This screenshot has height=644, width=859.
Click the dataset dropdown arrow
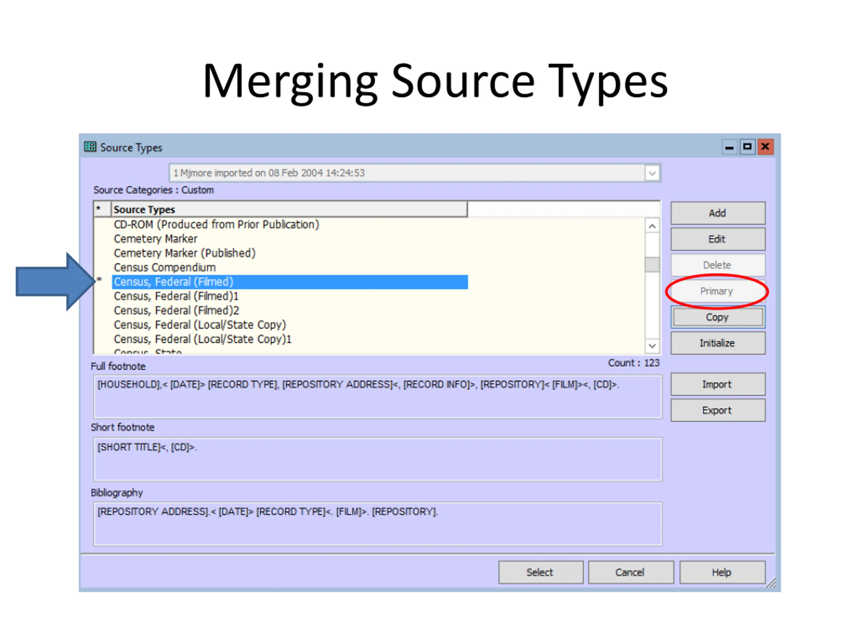click(x=652, y=173)
